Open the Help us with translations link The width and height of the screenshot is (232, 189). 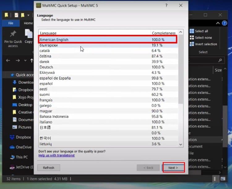tap(57, 155)
